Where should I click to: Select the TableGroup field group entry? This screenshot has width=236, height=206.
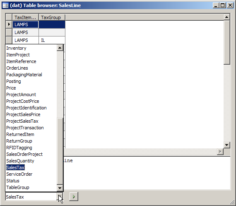coord(18,187)
